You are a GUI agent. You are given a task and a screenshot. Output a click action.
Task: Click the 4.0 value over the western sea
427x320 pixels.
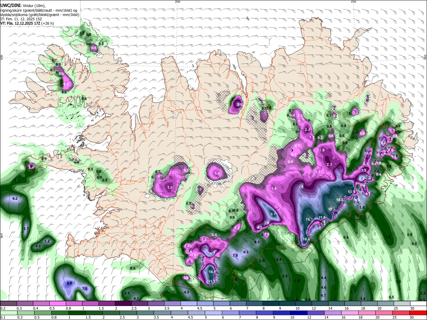pyautogui.click(x=38, y=246)
